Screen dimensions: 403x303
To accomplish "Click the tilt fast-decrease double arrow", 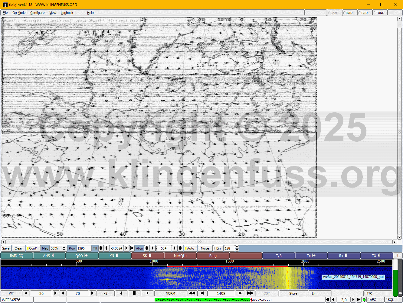I will pos(101,248).
